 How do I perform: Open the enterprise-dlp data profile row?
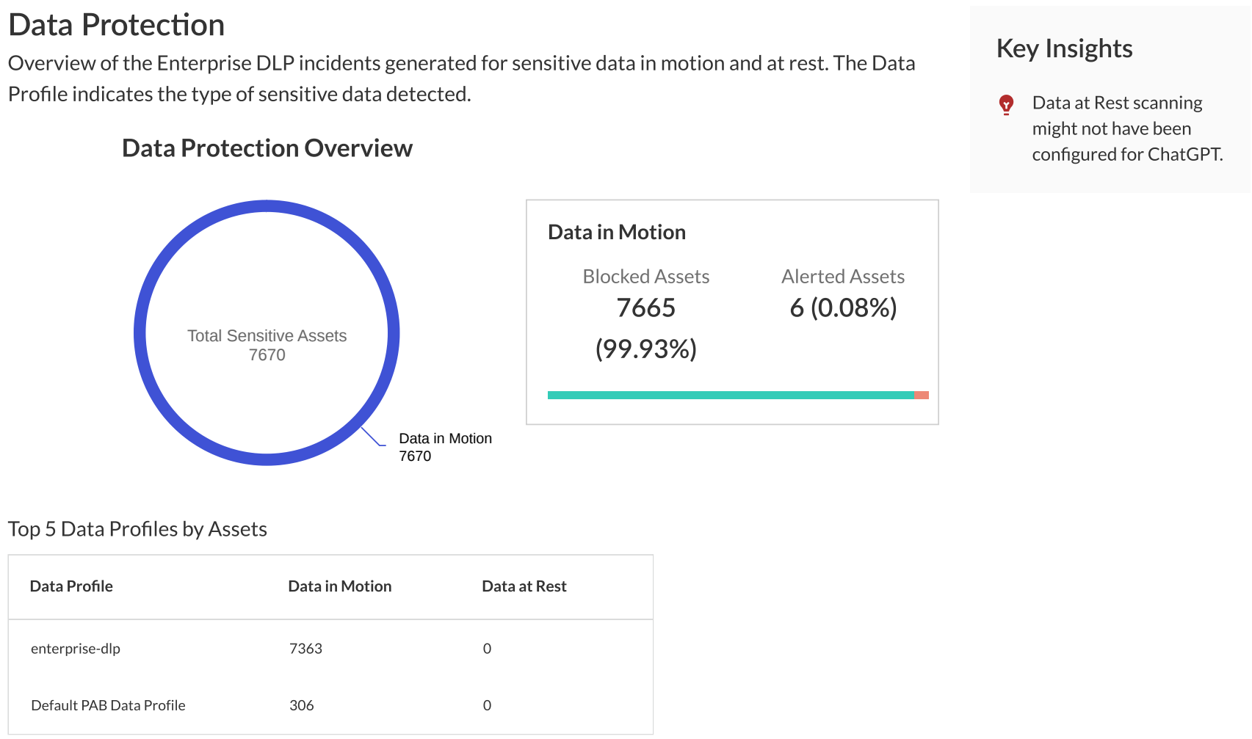(76, 649)
